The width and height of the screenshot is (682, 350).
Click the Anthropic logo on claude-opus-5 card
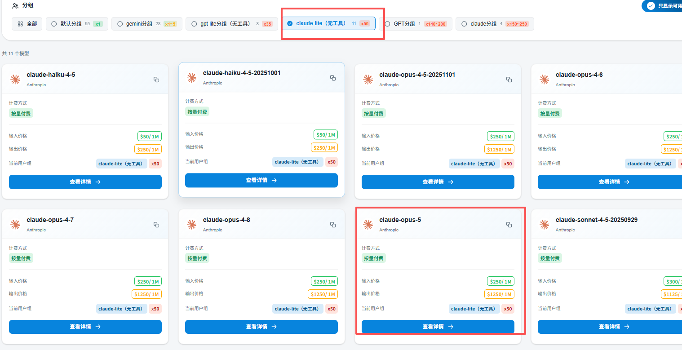[368, 225]
